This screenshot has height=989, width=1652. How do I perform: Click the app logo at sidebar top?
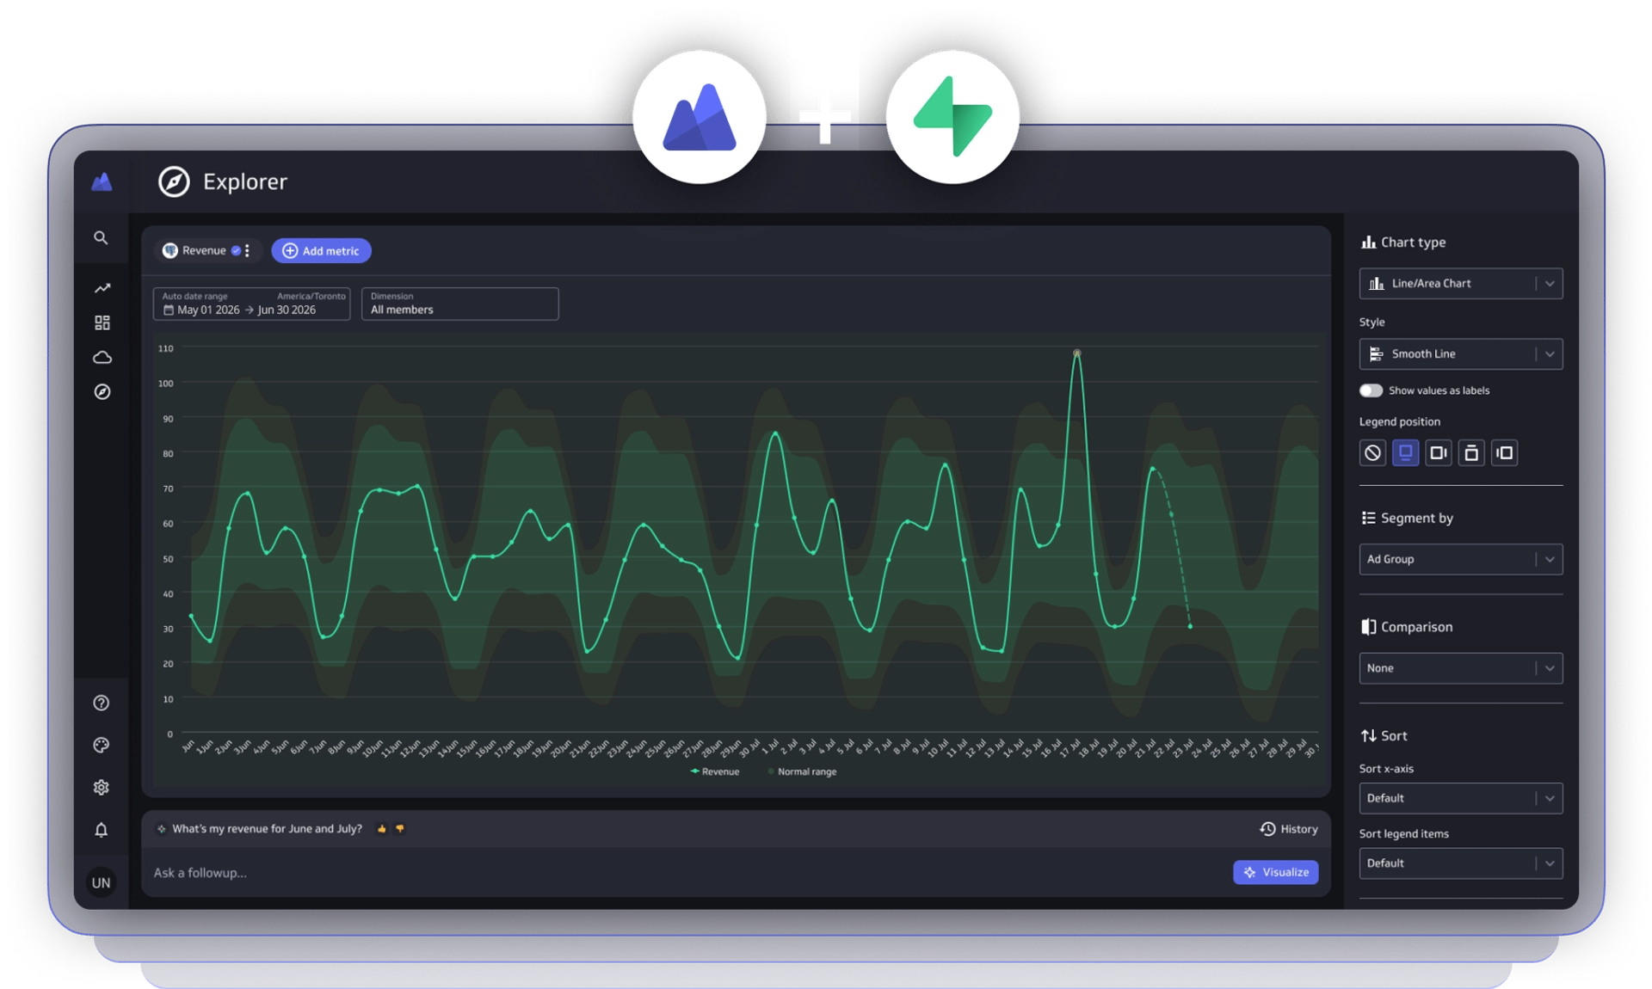click(x=102, y=181)
